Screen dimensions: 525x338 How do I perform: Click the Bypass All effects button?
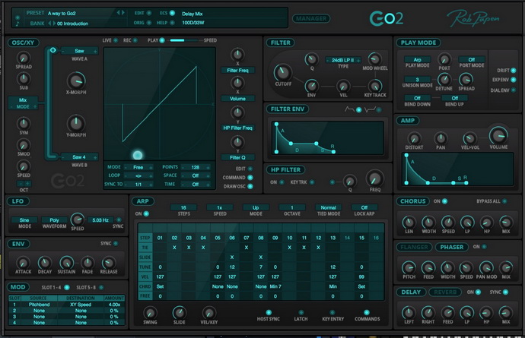pos(504,201)
